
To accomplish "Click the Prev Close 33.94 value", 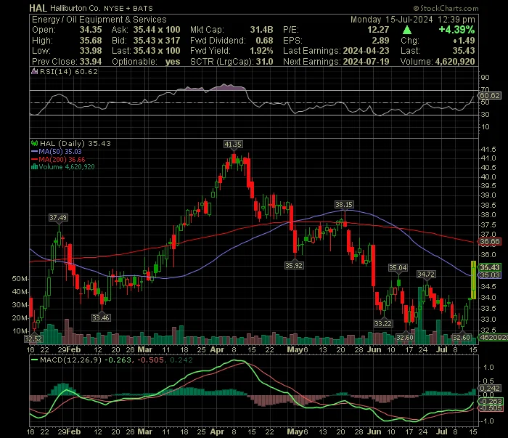I will pos(91,62).
